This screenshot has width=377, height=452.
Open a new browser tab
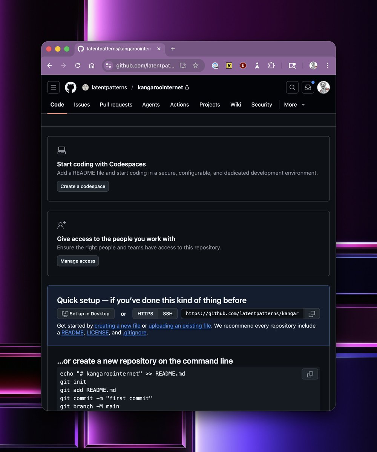pyautogui.click(x=173, y=49)
